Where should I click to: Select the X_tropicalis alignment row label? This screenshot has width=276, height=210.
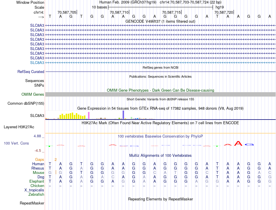click(x=34, y=190)
